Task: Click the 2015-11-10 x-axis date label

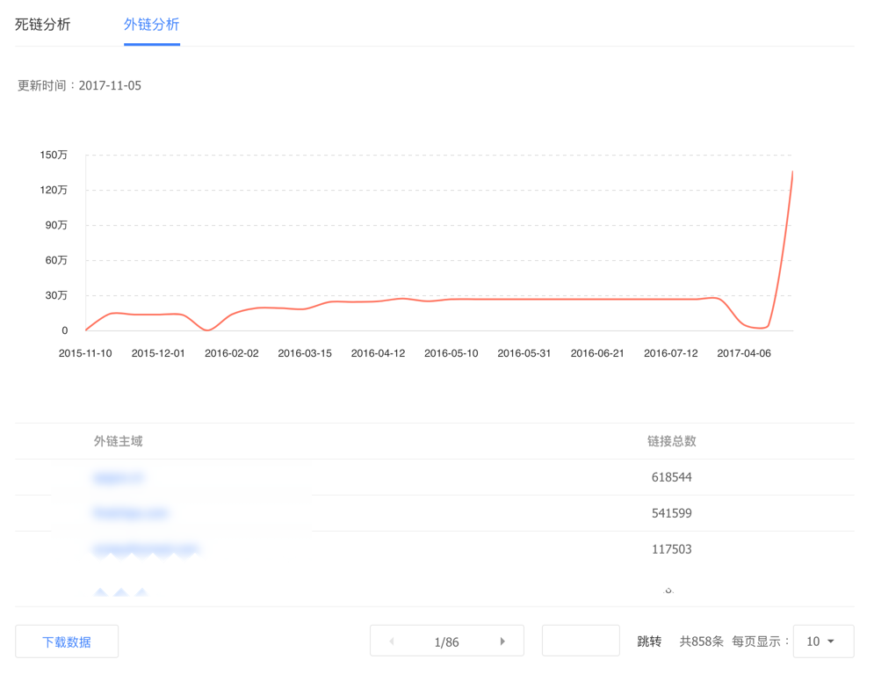Action: tap(85, 353)
